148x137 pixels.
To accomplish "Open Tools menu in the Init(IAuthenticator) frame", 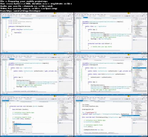I will pos(93,56).
